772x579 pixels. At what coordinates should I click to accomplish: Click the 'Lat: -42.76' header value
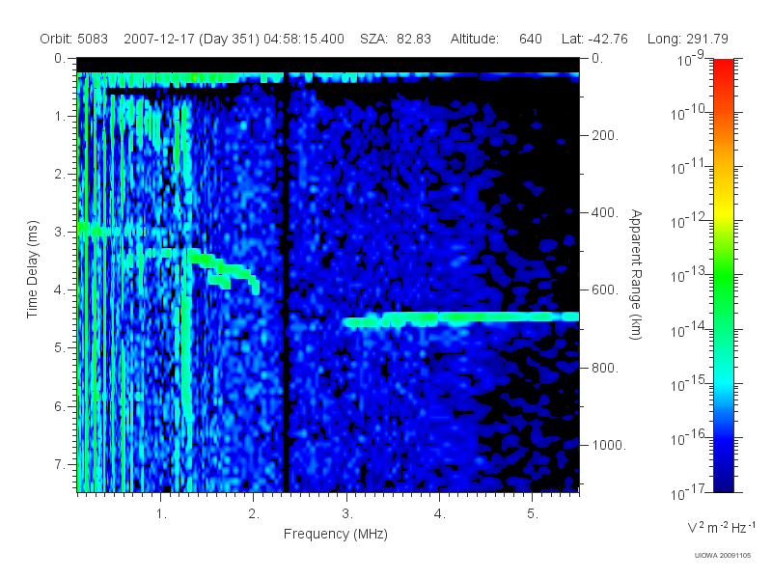click(x=594, y=39)
